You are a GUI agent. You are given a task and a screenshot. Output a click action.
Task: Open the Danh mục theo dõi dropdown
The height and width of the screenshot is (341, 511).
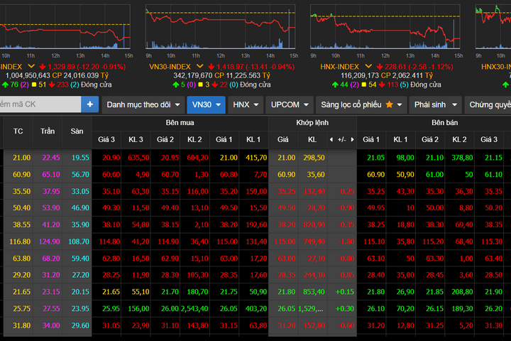[143, 104]
